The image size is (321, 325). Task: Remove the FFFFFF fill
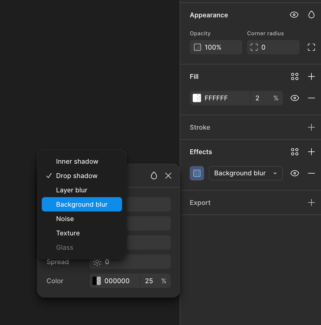click(311, 98)
